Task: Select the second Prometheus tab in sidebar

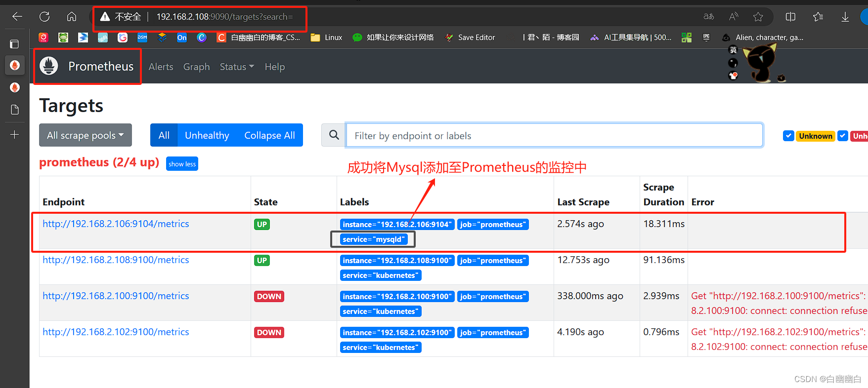Action: pos(15,87)
